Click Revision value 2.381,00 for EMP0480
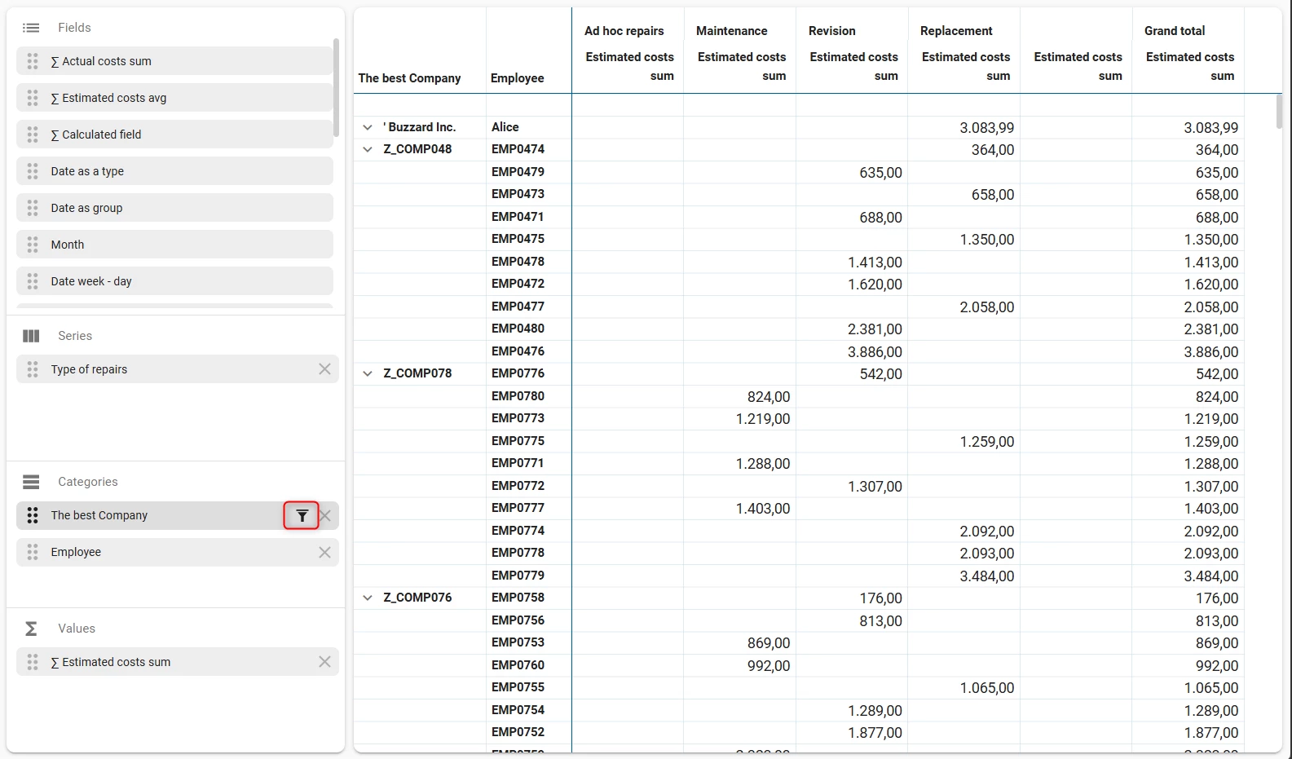Image resolution: width=1292 pixels, height=759 pixels. click(x=875, y=329)
